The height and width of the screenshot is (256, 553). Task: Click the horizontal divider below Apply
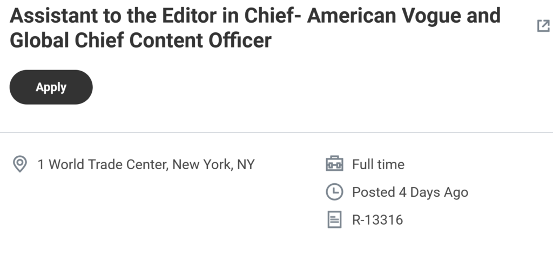[x=276, y=132]
